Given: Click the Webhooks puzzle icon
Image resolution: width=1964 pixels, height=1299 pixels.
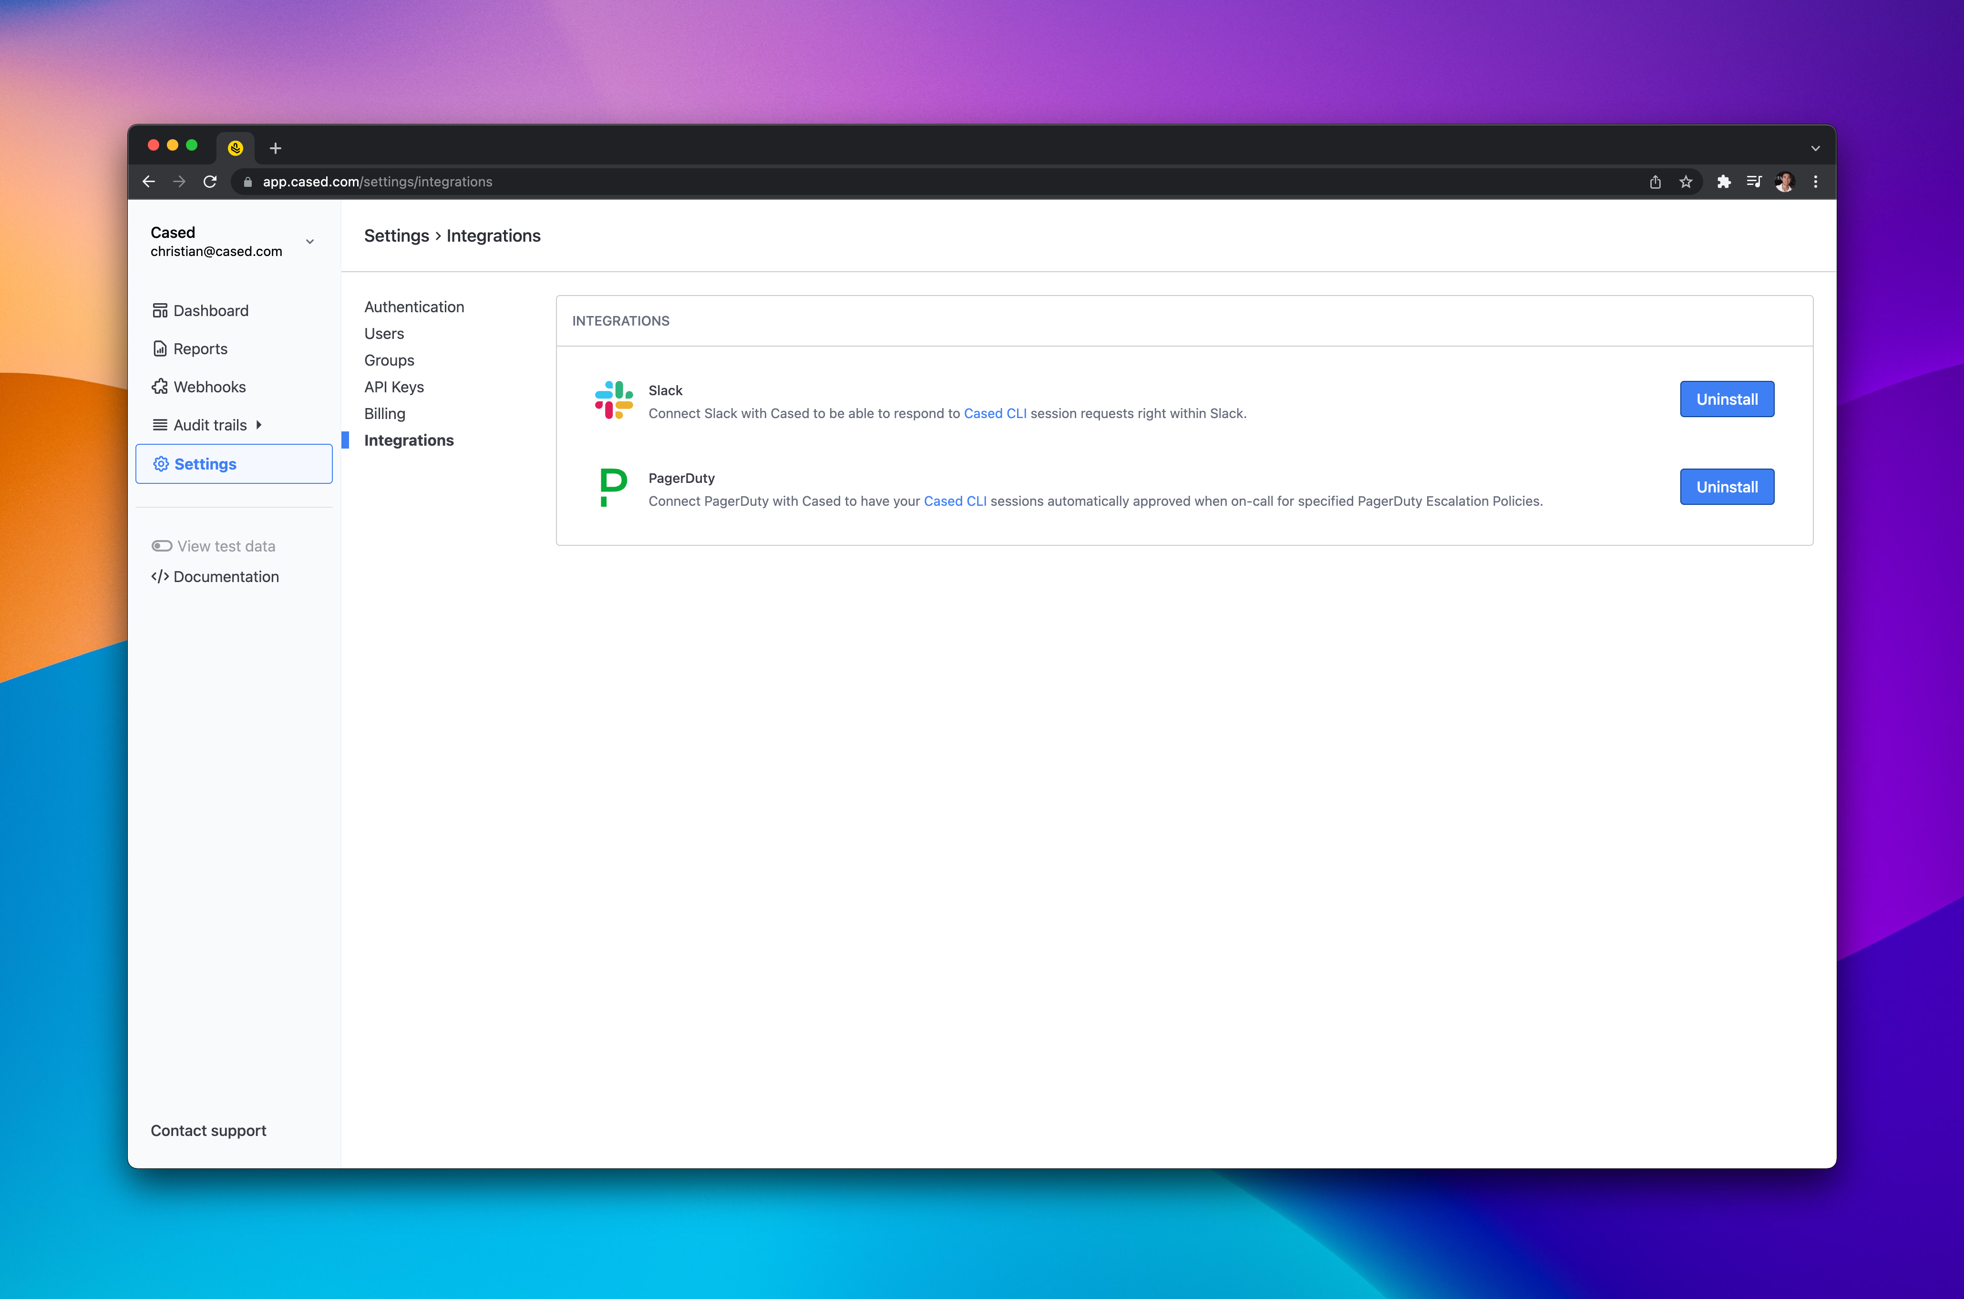Looking at the screenshot, I should coord(160,387).
